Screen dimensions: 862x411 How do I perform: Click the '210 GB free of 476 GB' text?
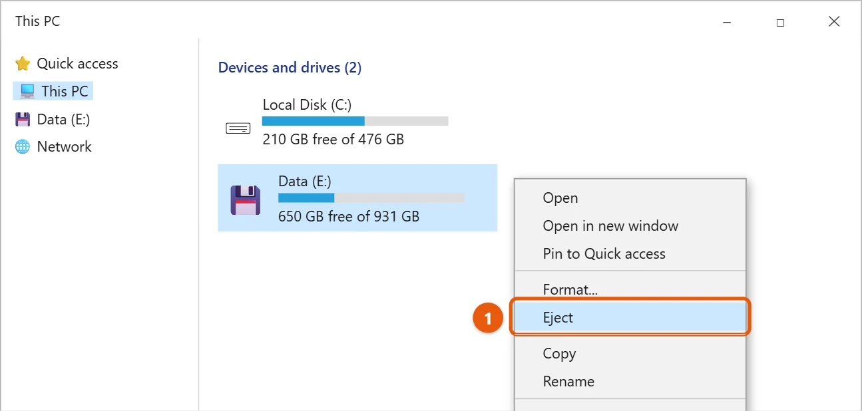click(x=333, y=140)
